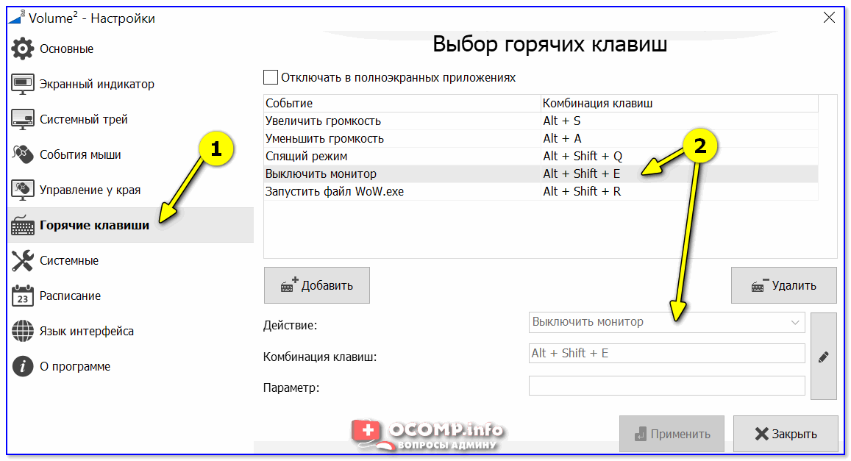The image size is (851, 461).
Task: Select the Спящий режим hotkey row
Action: 401,157
